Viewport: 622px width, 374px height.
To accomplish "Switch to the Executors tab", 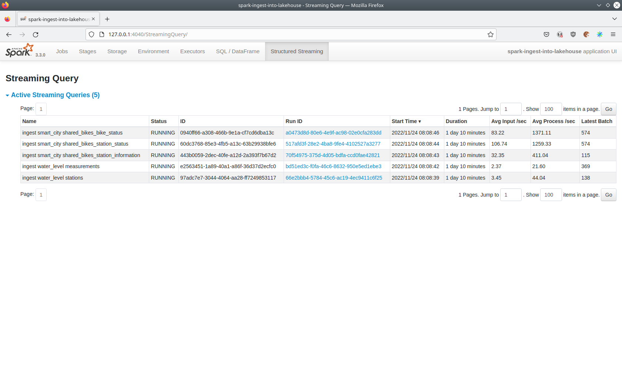I will (x=192, y=51).
